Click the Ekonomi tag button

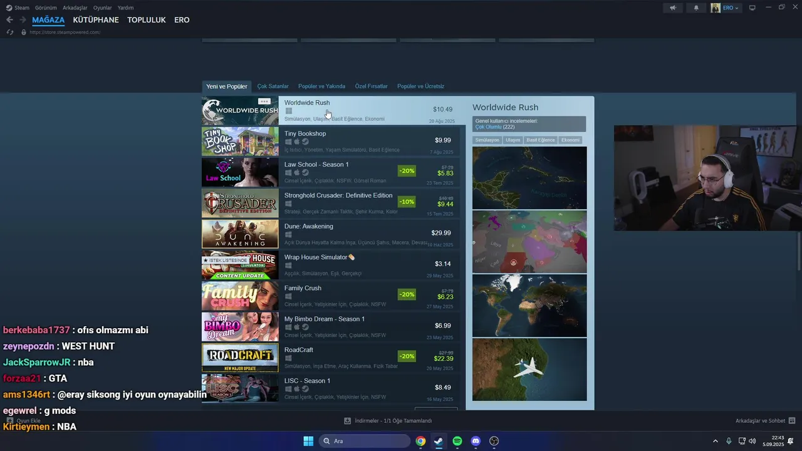[x=570, y=140]
